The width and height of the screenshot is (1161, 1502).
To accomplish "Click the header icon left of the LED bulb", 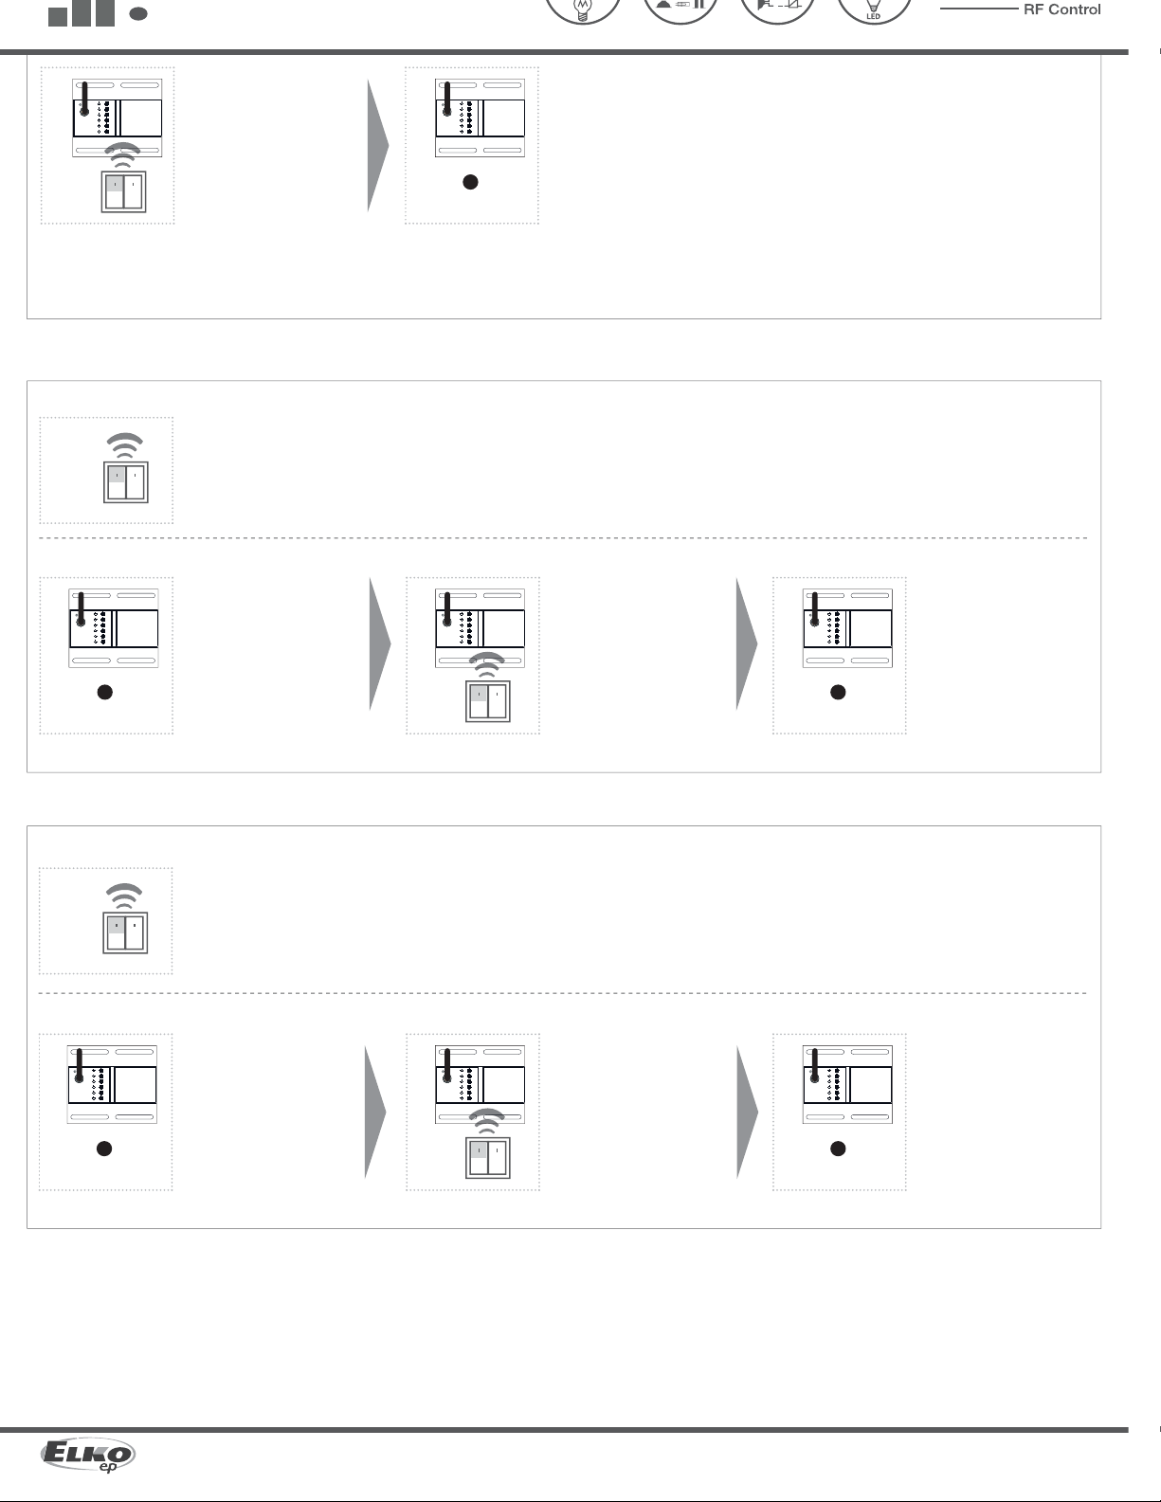I will click(x=777, y=8).
